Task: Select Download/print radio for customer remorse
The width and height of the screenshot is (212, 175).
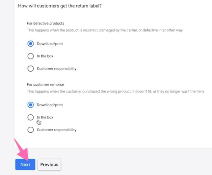Action: pos(31,105)
